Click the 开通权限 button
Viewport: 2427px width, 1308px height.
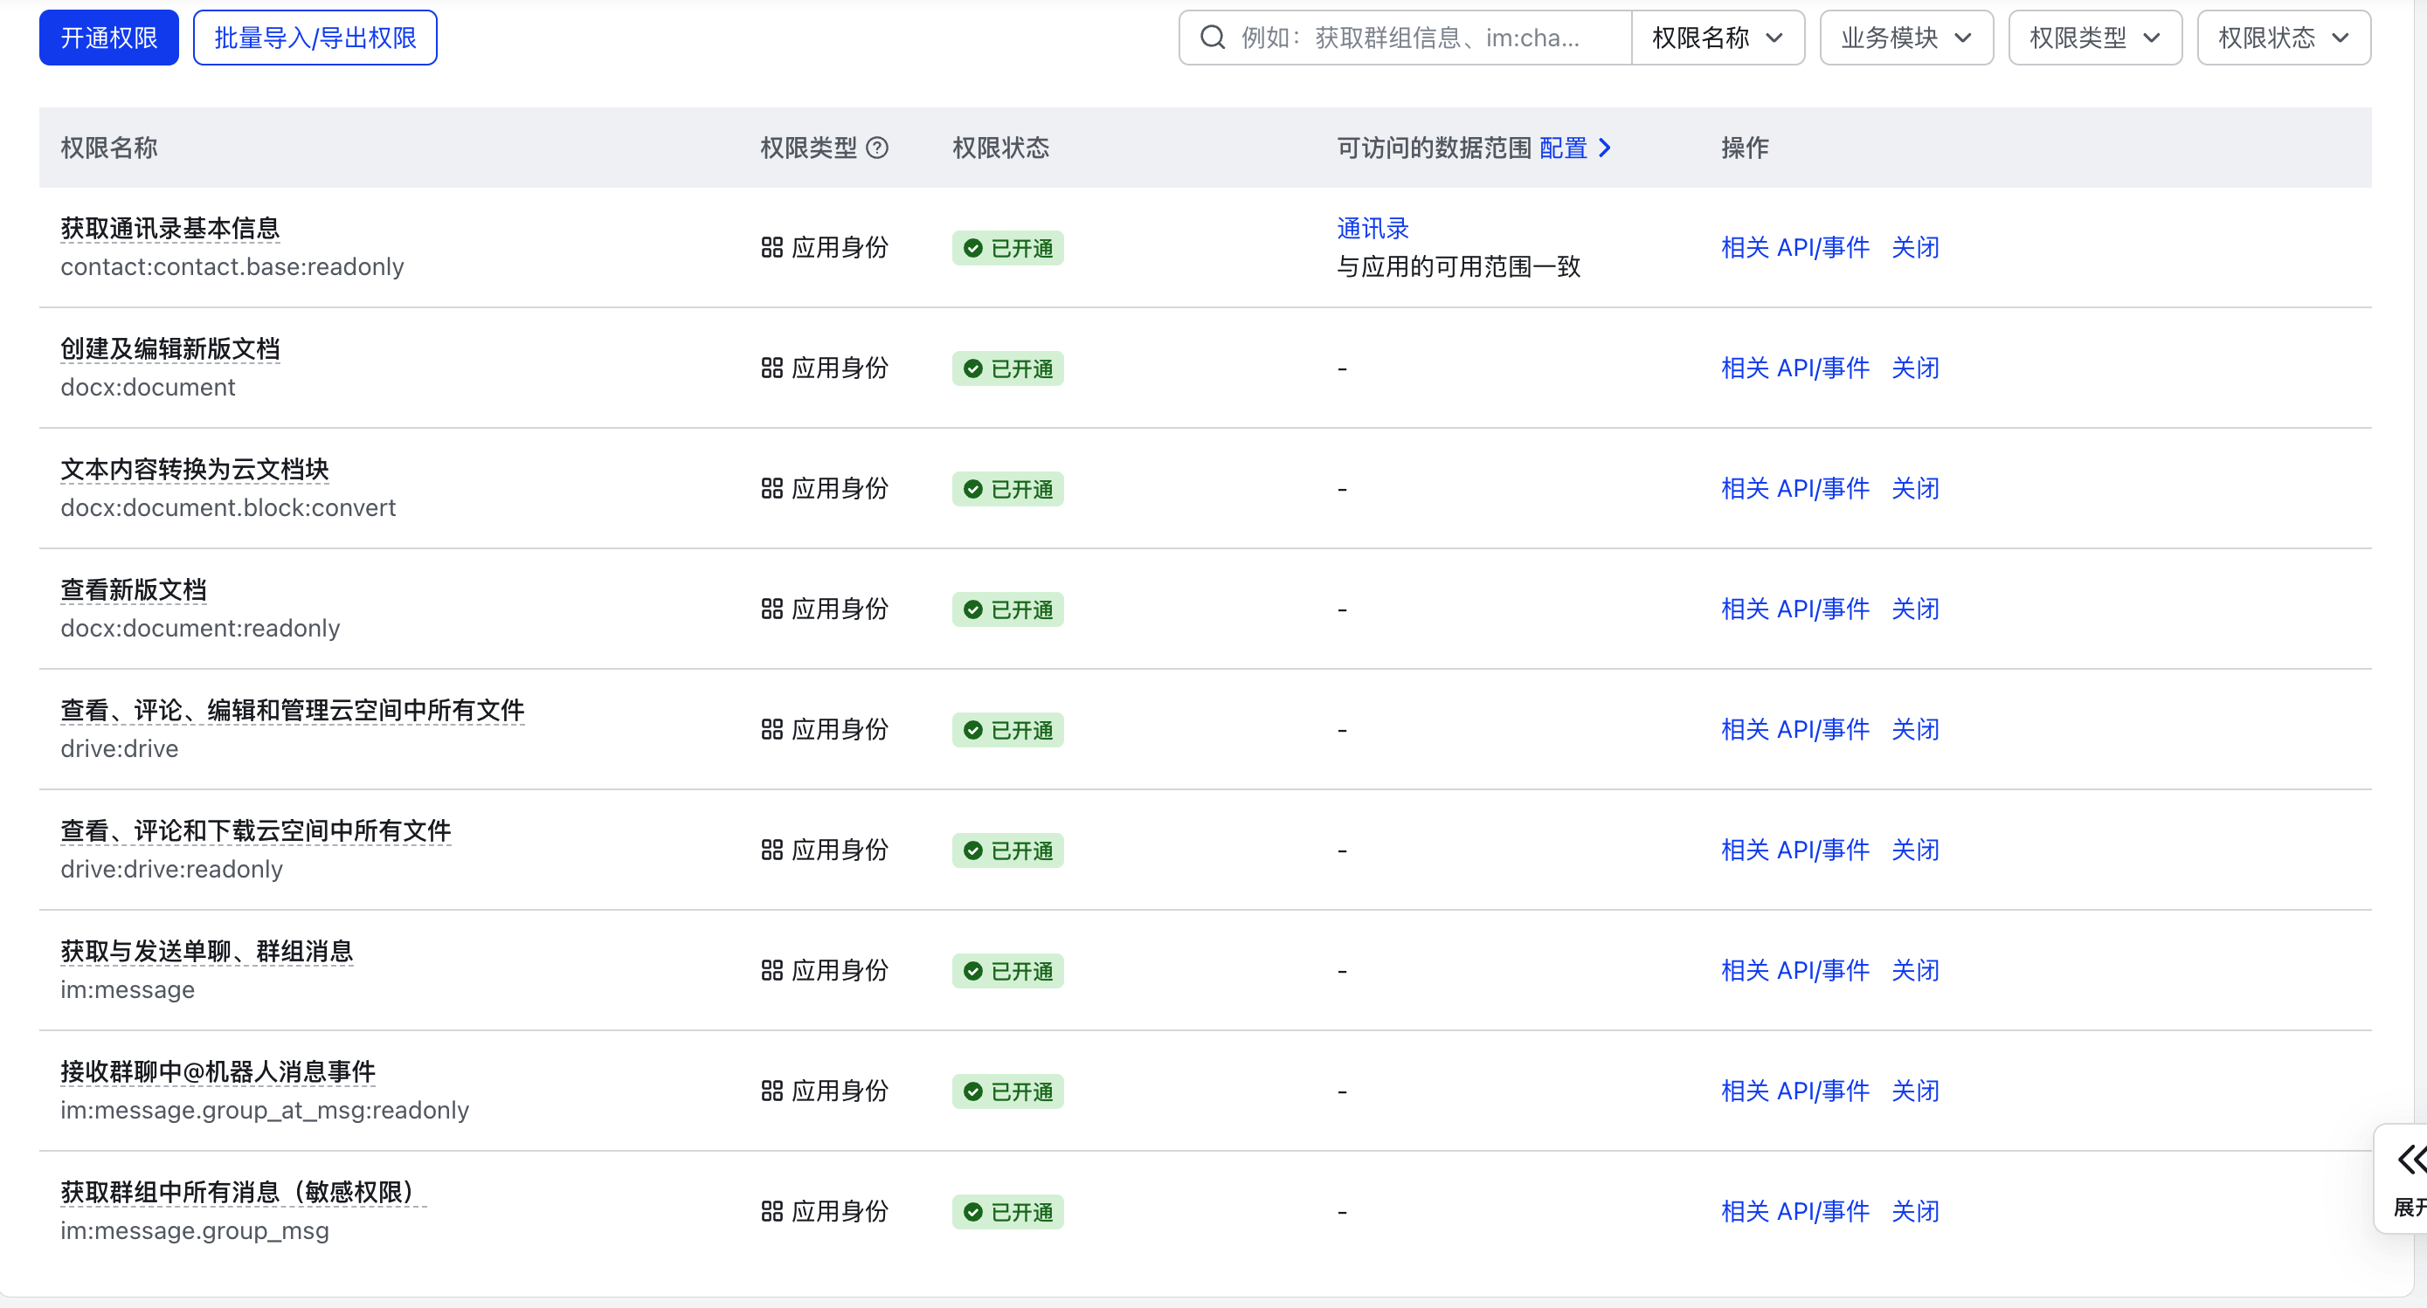108,38
